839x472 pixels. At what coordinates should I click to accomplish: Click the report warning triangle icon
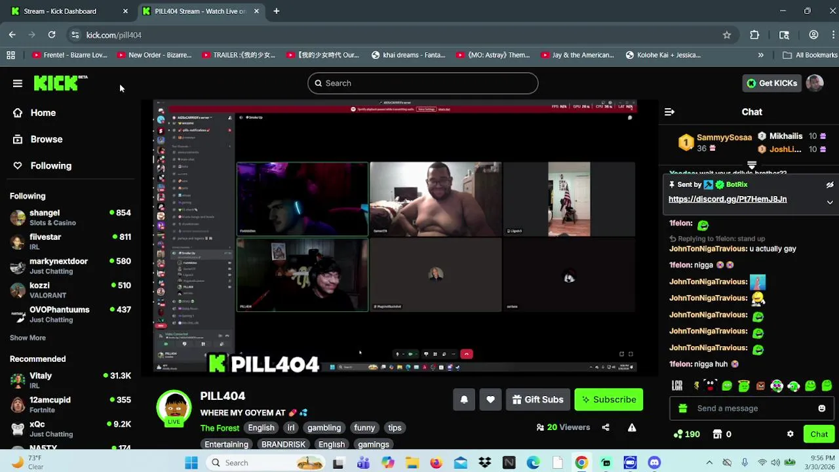tap(632, 427)
